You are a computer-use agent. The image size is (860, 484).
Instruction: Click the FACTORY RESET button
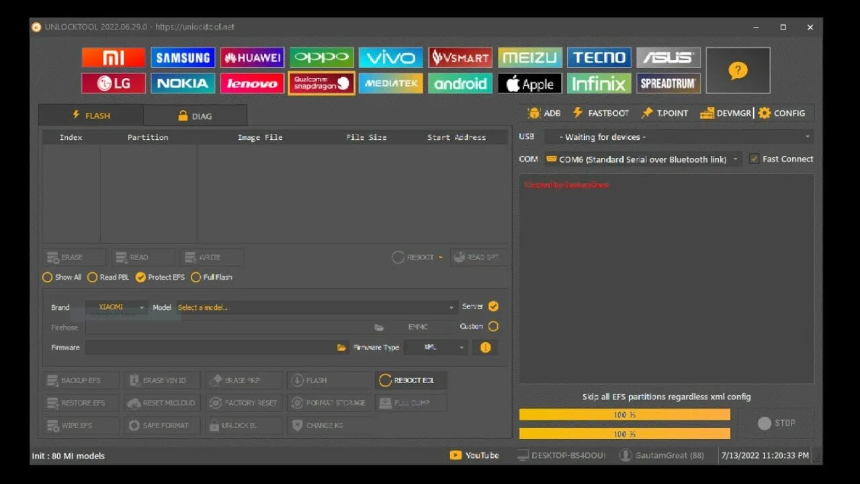(x=243, y=403)
